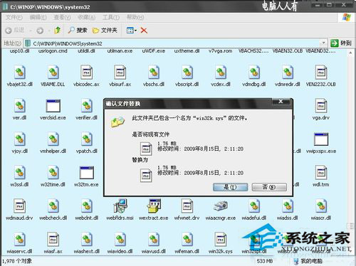Select the win32k.sys file icon
This screenshot has height=266, width=356.
(x=221, y=239)
